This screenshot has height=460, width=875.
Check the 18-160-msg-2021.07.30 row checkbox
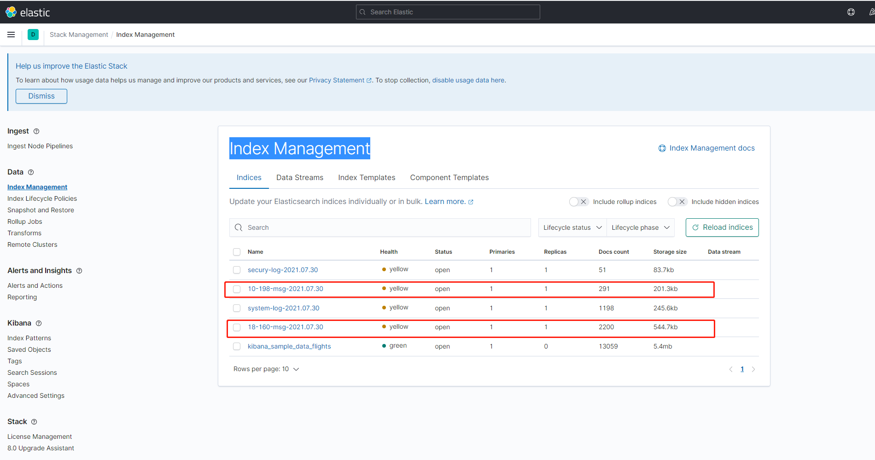click(x=237, y=327)
